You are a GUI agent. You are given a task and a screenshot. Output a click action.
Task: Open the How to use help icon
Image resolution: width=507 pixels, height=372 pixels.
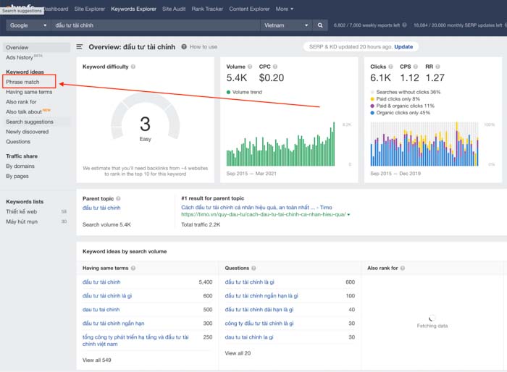pos(184,46)
